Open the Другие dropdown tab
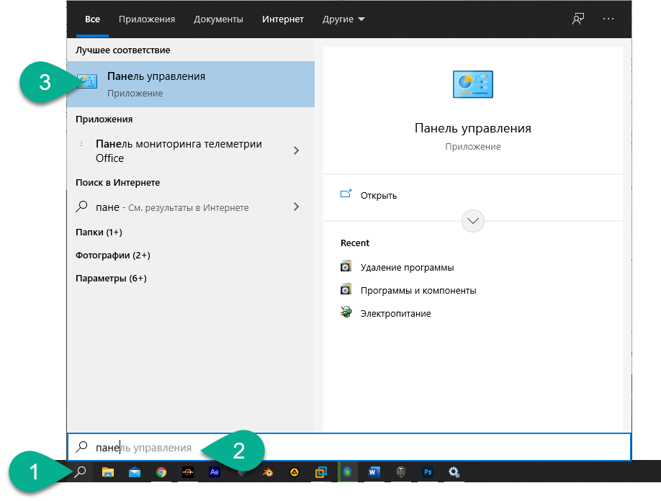 tap(343, 19)
